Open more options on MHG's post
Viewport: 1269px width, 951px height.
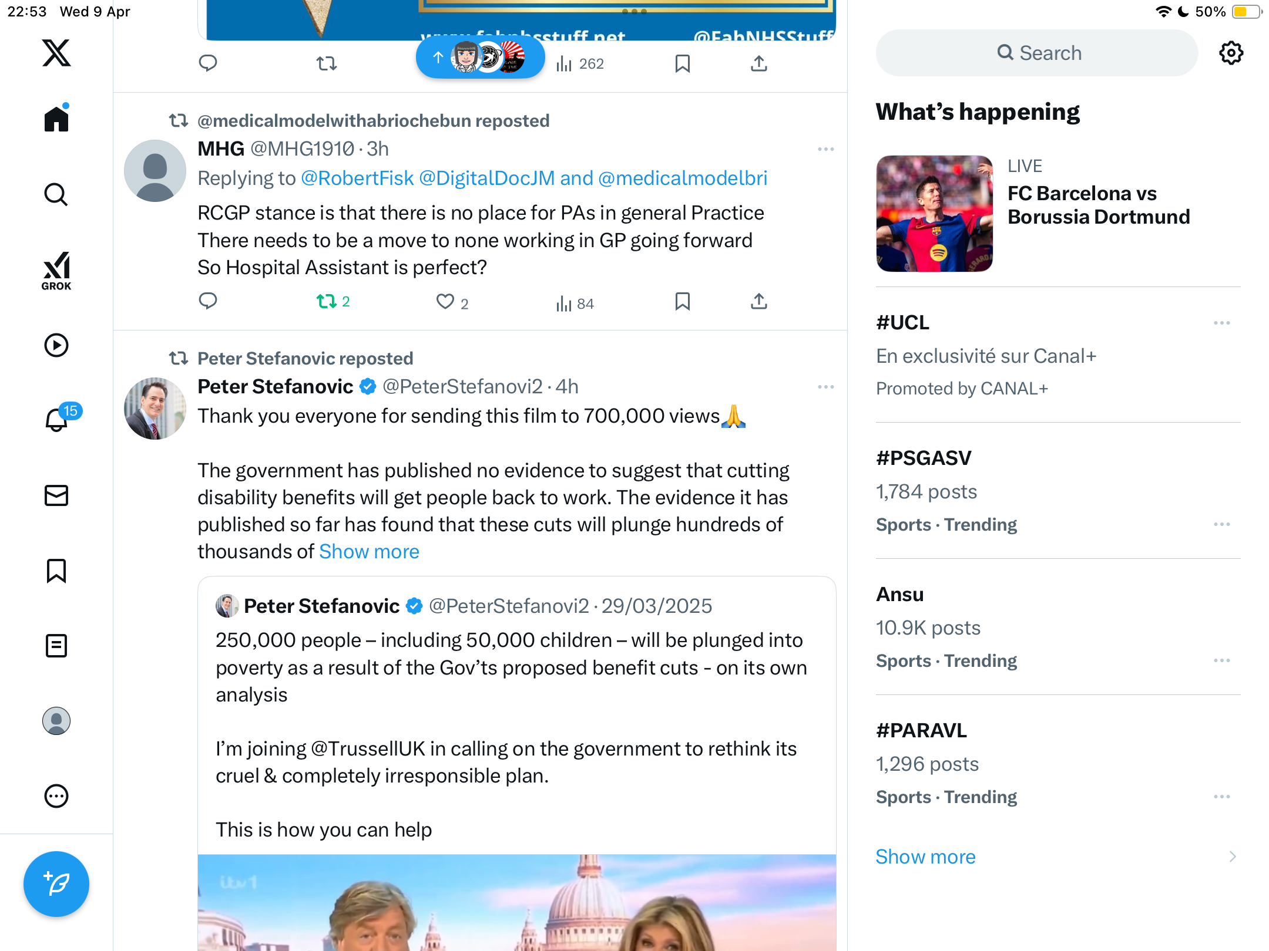pyautogui.click(x=825, y=149)
